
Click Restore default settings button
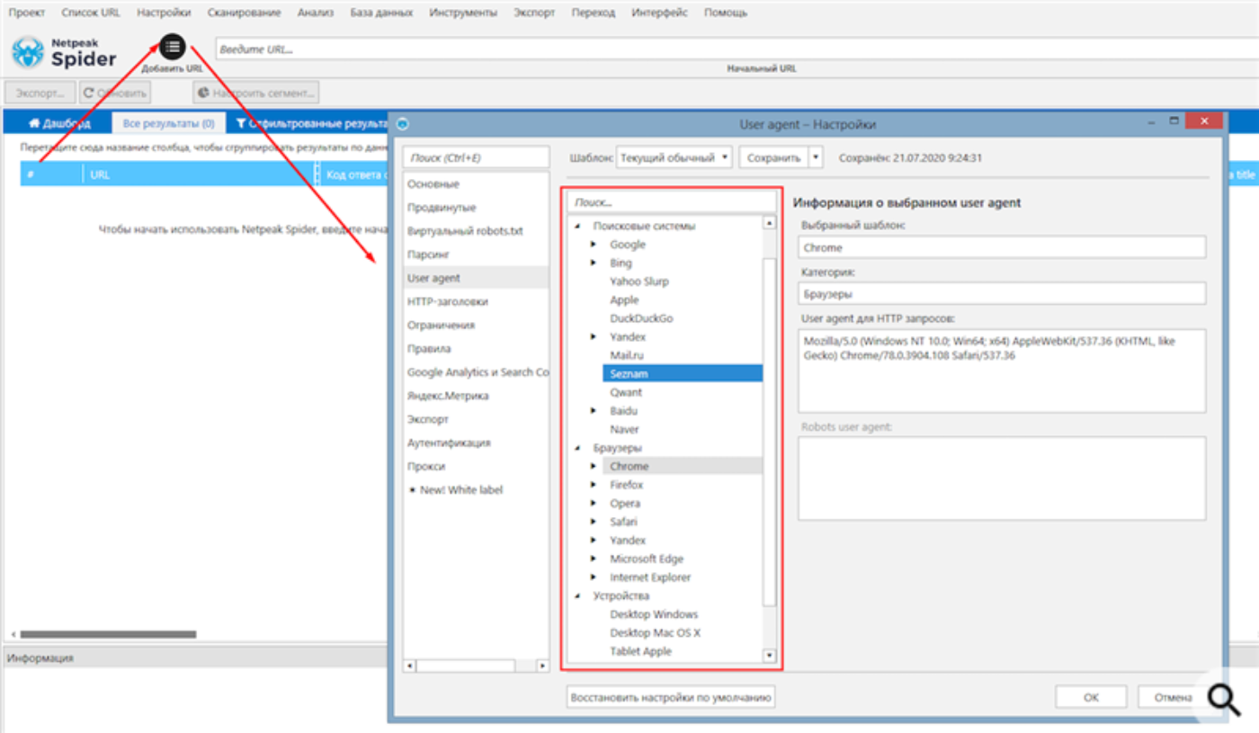[x=671, y=697]
